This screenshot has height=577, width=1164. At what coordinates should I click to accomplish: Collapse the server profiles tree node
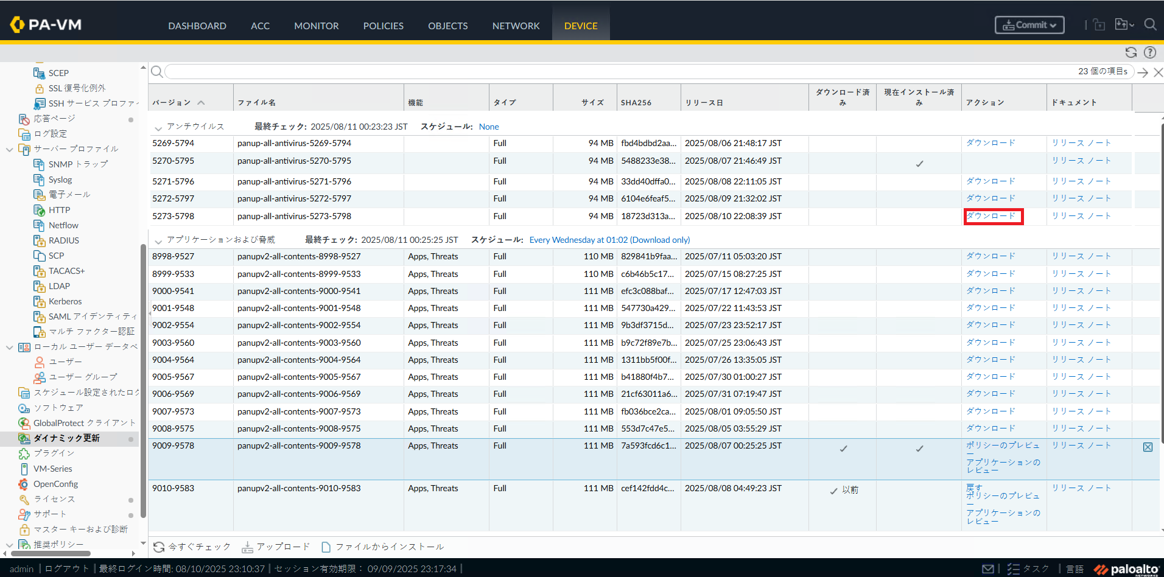coord(9,149)
